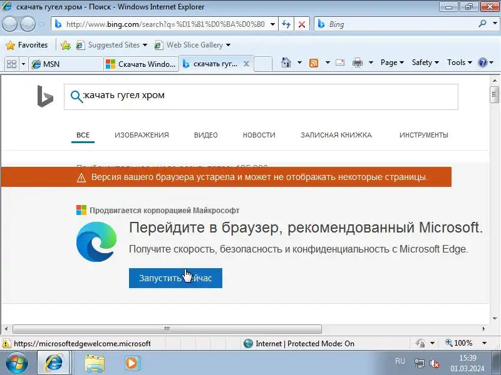This screenshot has height=375, width=501.
Task: Open Windows Media Player from taskbar
Action: [132, 363]
